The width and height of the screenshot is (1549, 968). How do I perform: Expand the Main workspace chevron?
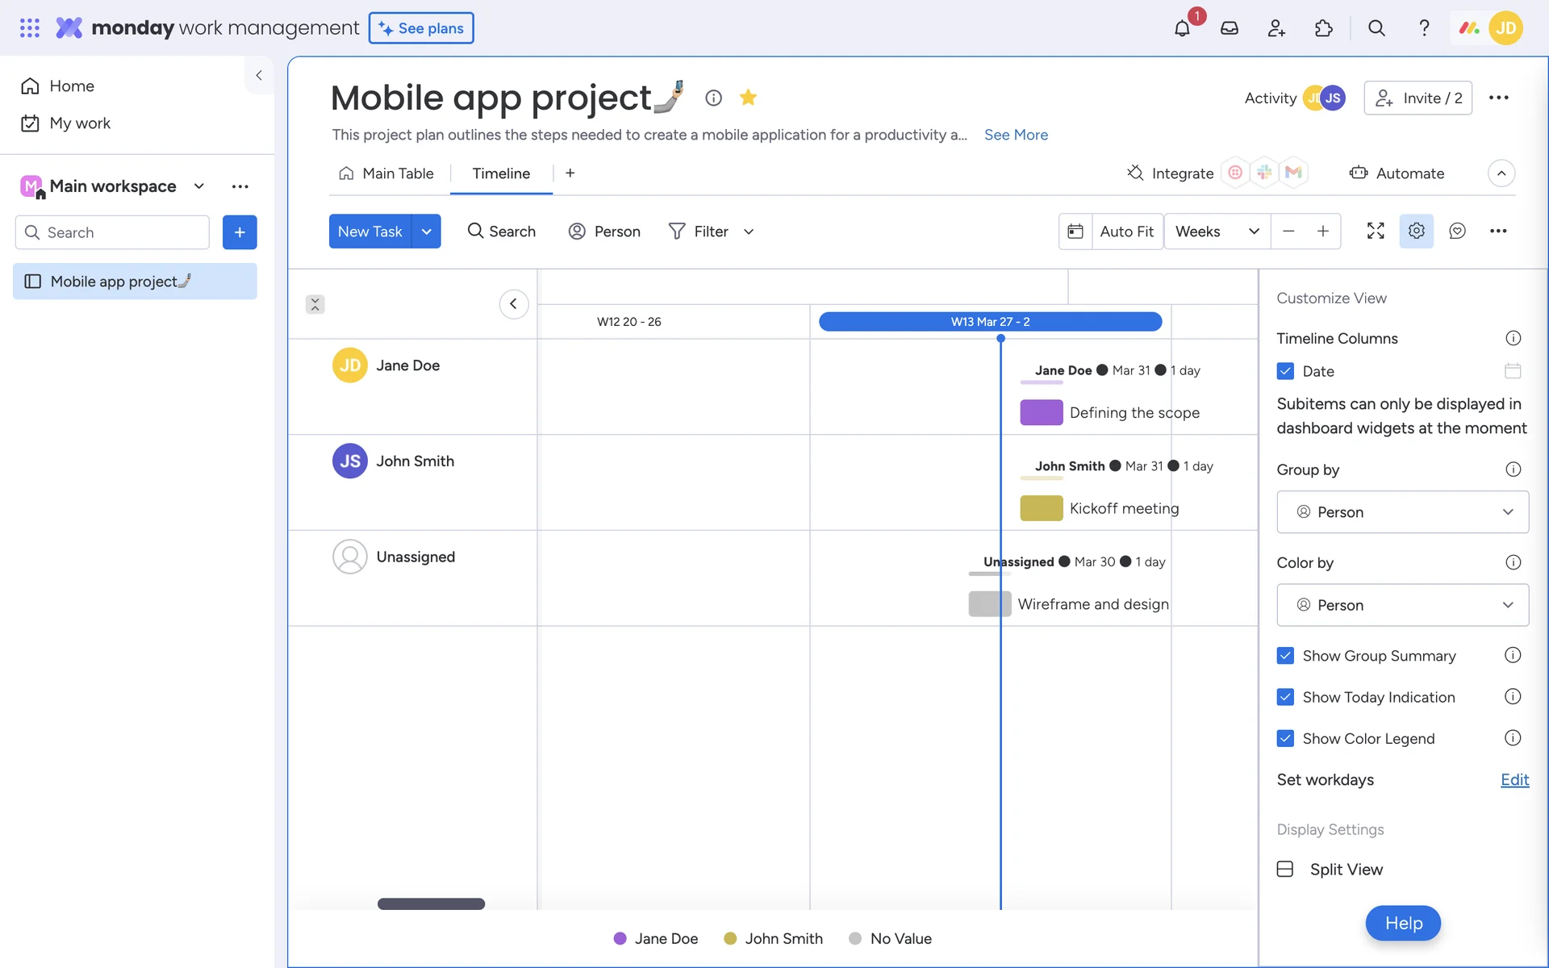point(199,186)
